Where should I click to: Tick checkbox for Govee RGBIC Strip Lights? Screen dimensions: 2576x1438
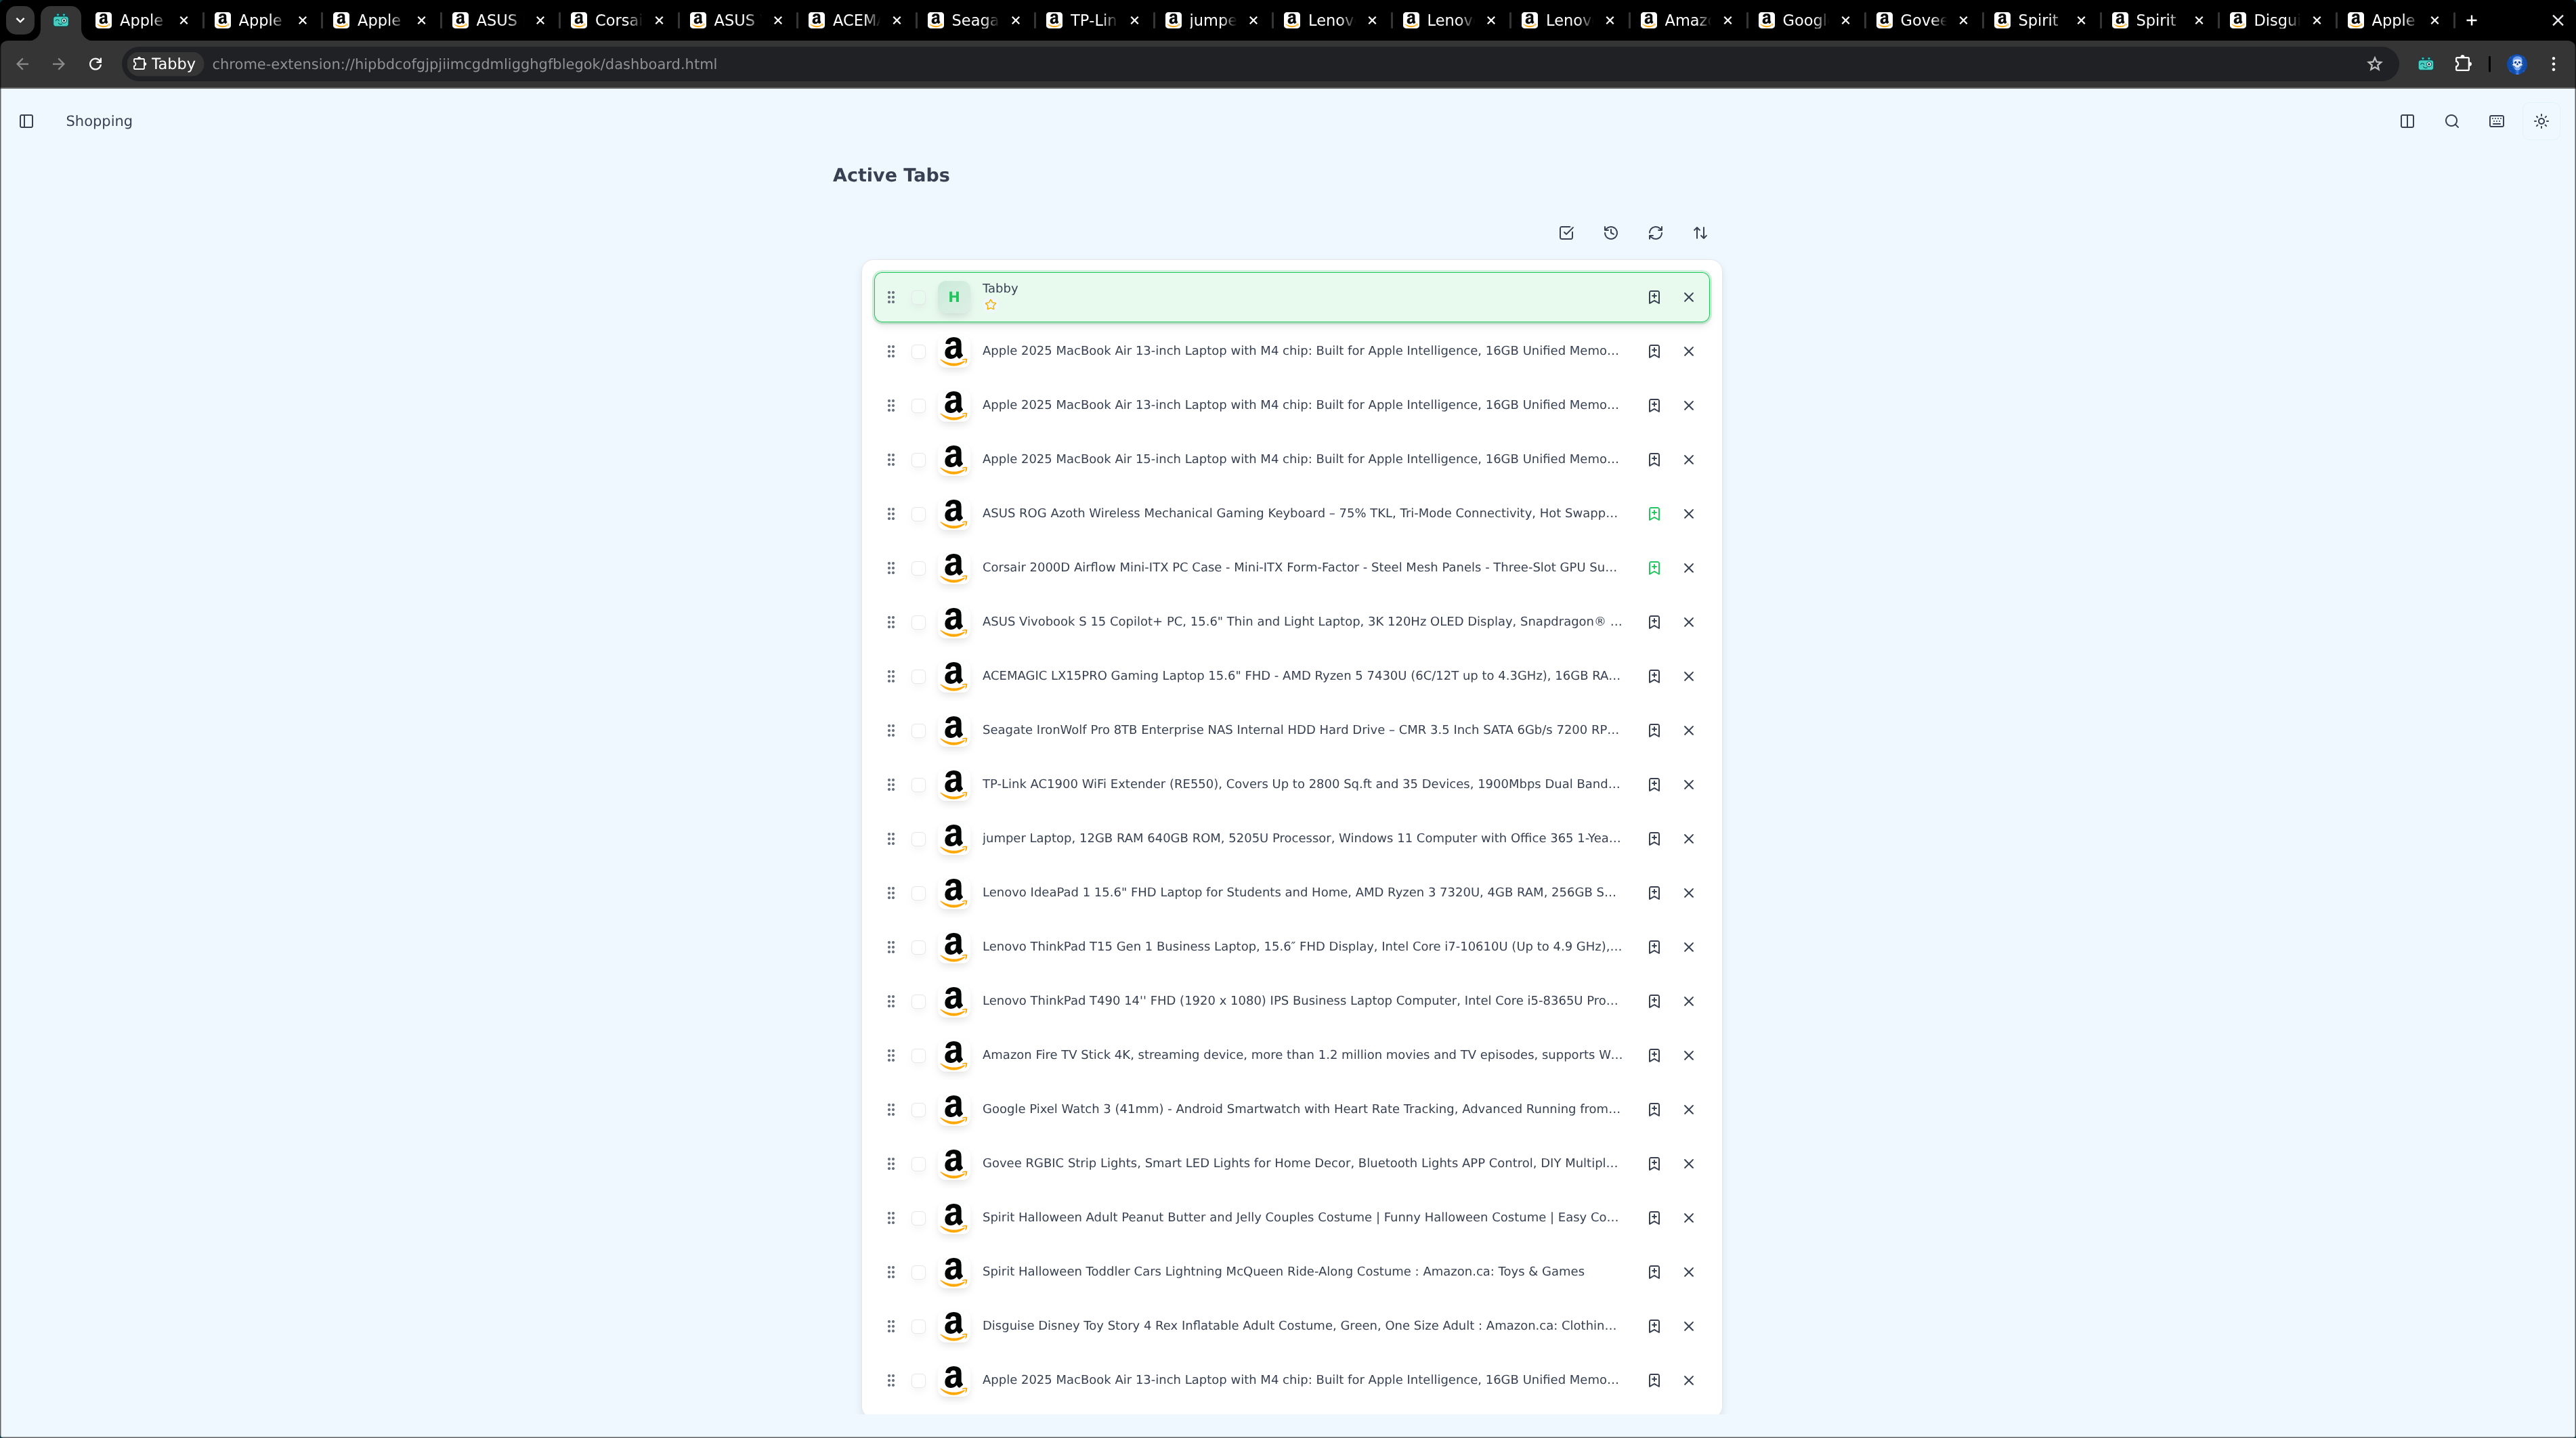pos(918,1164)
